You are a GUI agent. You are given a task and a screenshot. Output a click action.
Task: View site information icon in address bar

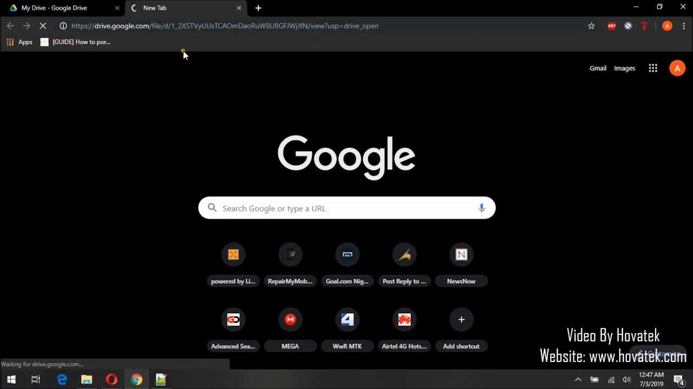pos(63,26)
